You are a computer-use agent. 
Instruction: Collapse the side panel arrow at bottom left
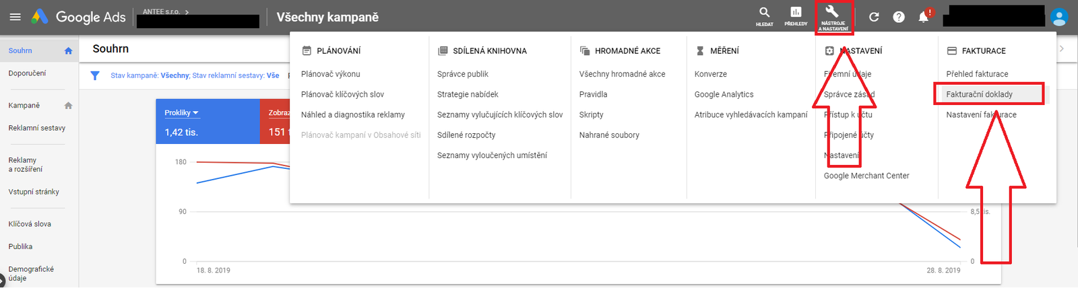click(2, 280)
